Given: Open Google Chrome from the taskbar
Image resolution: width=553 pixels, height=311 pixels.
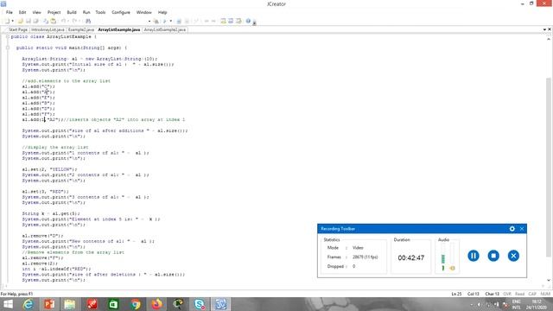Looking at the screenshot, I should [x=135, y=304].
